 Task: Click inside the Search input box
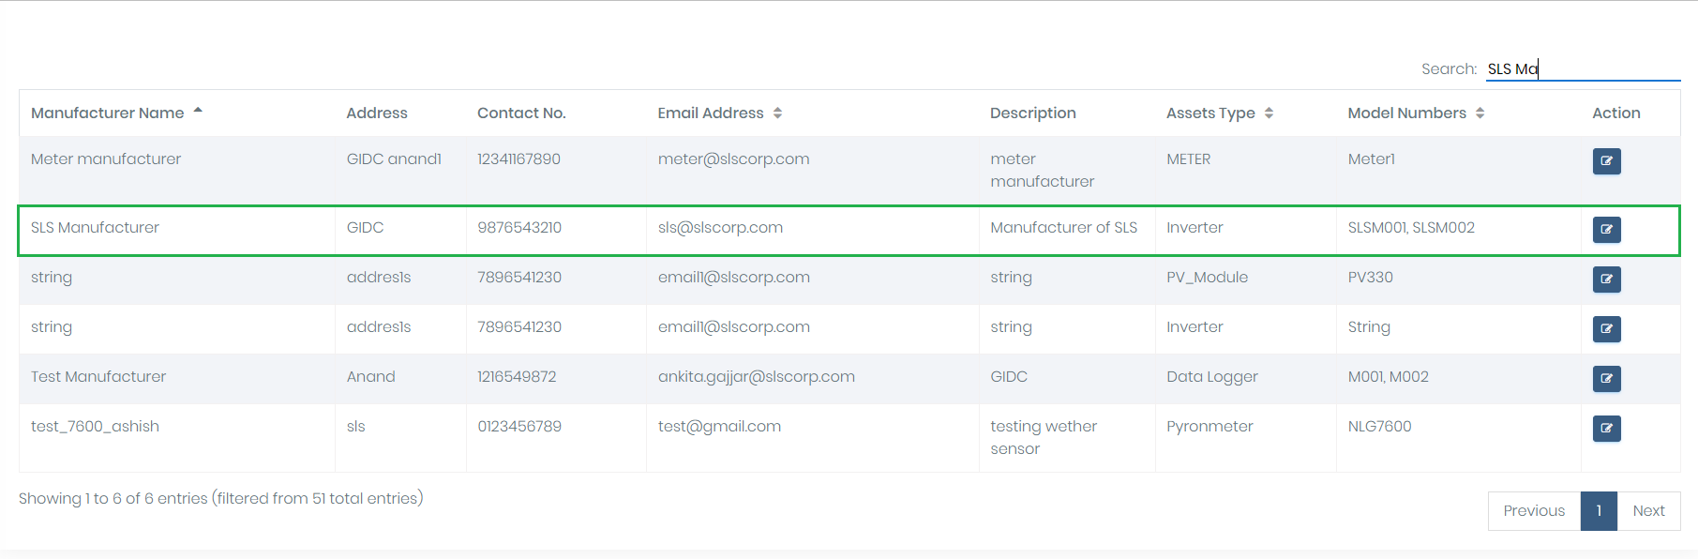pos(1583,68)
